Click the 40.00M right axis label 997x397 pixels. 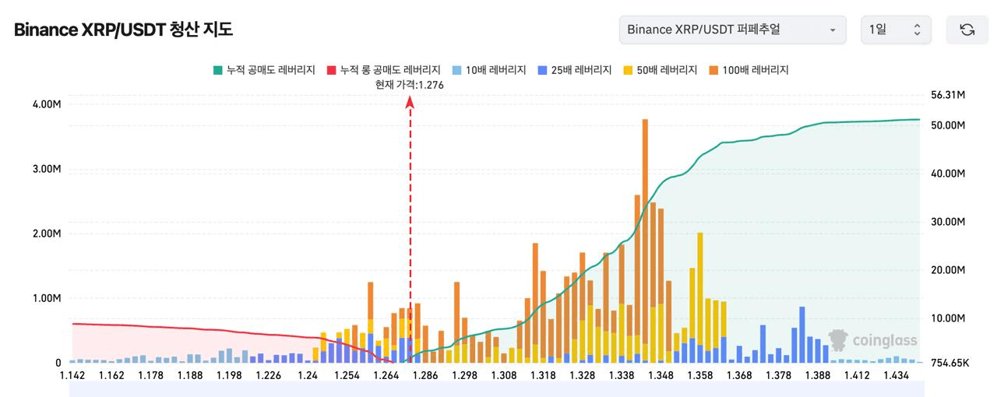pos(948,174)
